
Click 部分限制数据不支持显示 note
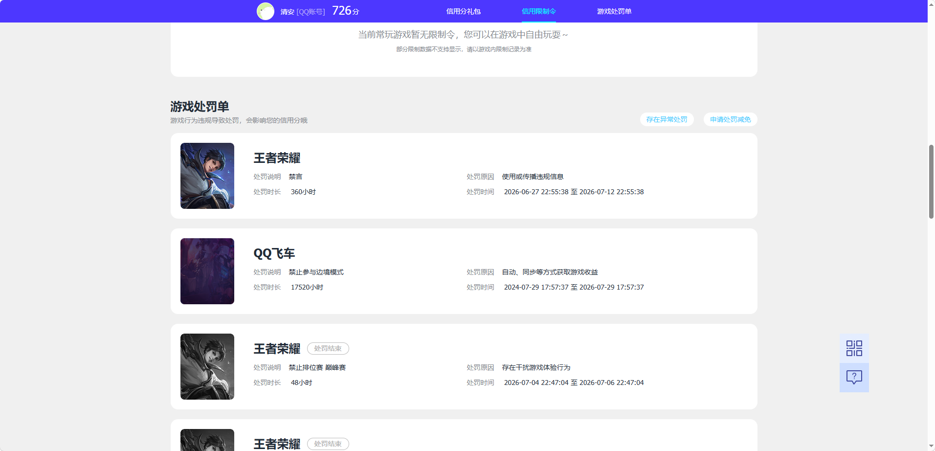(x=464, y=49)
